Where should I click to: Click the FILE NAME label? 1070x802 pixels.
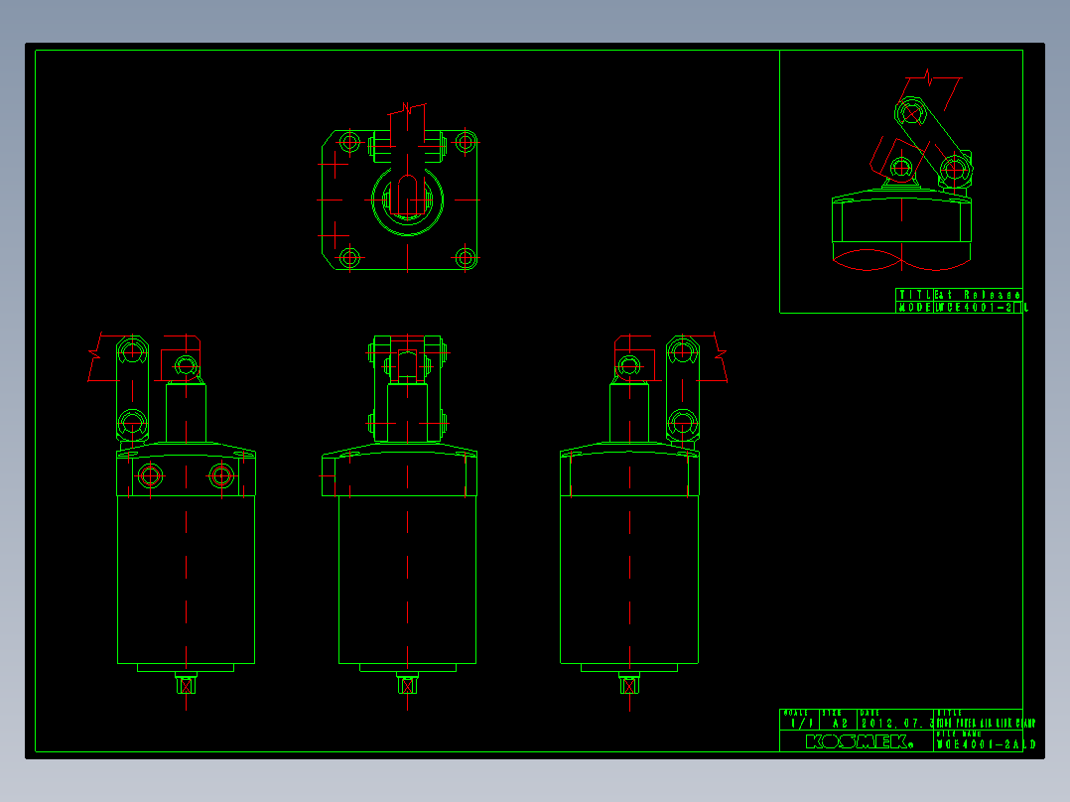959,734
